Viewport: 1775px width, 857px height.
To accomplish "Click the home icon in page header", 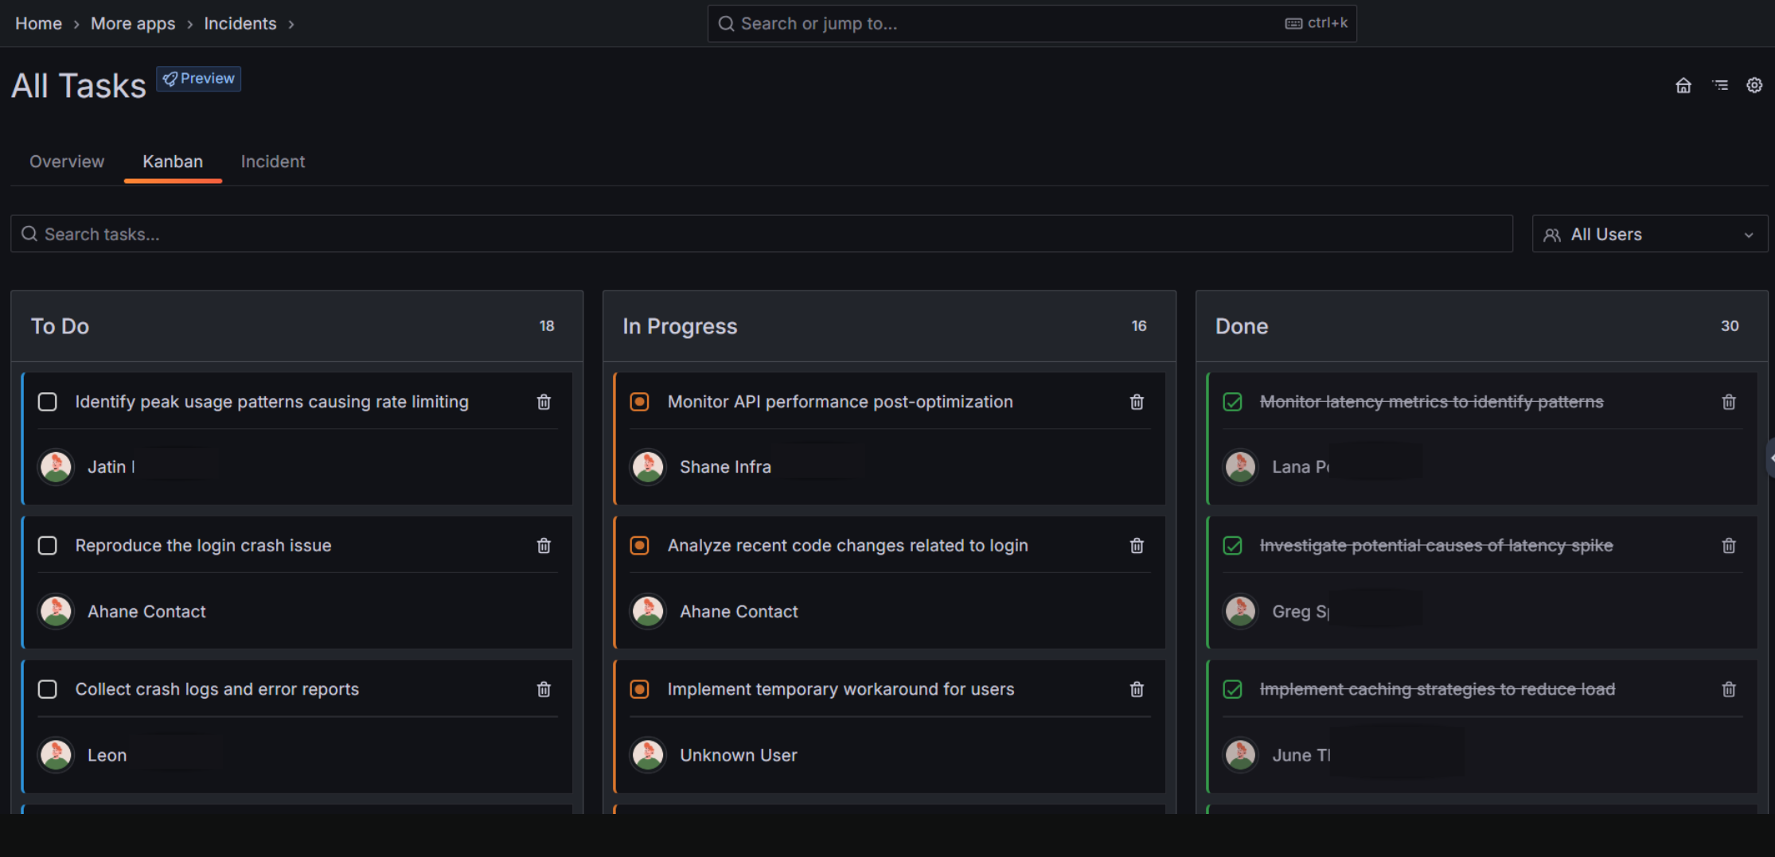I will [1683, 86].
